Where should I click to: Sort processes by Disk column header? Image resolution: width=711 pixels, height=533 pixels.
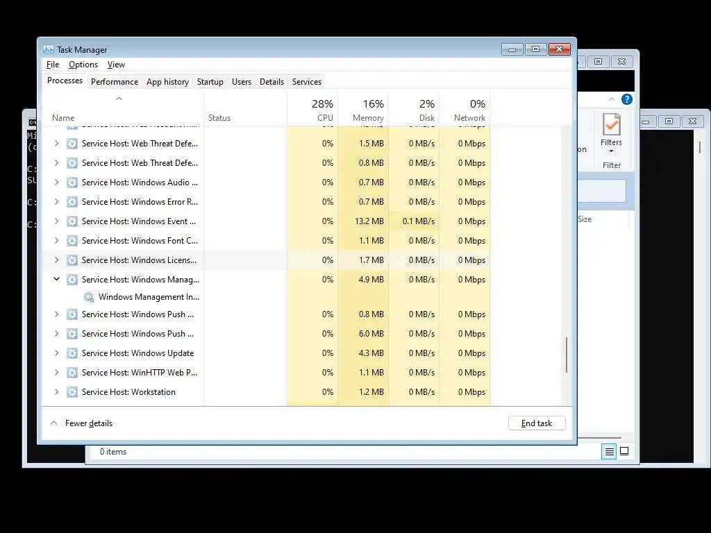pyautogui.click(x=414, y=109)
